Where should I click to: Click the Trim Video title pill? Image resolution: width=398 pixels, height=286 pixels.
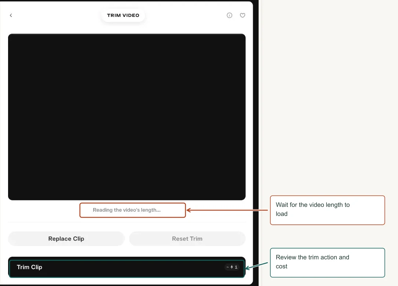click(123, 15)
